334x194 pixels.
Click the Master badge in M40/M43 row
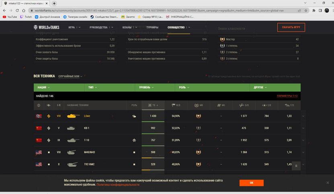[x=198, y=152]
